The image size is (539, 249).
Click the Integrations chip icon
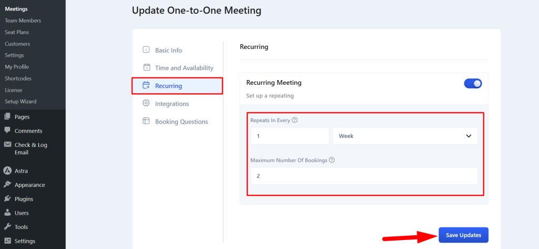tap(146, 103)
